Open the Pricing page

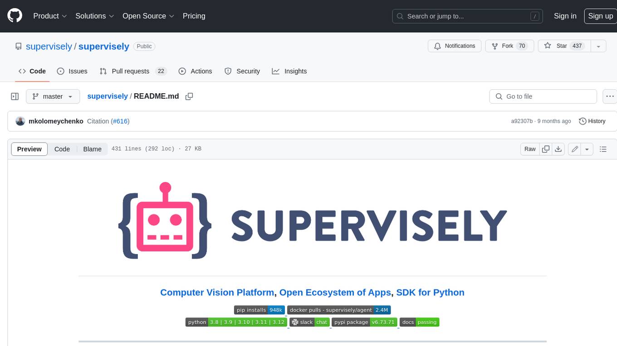click(x=194, y=16)
